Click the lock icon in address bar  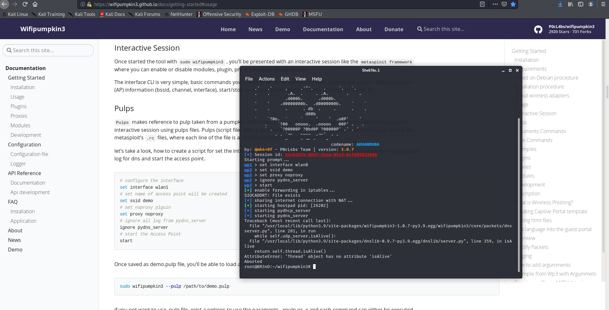90,4
